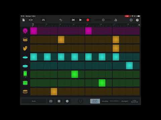The width and height of the screenshot is (161, 120).
Task: Toggle off the first magenta kick step
Action: click(x=34, y=31)
